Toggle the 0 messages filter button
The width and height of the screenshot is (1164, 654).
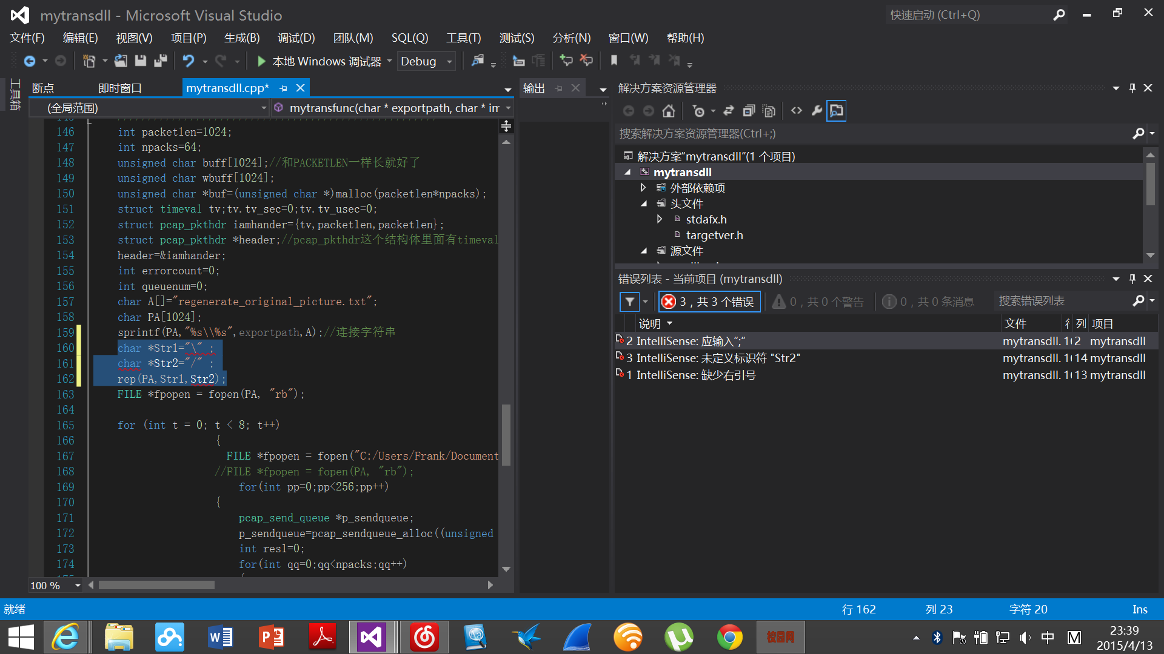pyautogui.click(x=928, y=302)
